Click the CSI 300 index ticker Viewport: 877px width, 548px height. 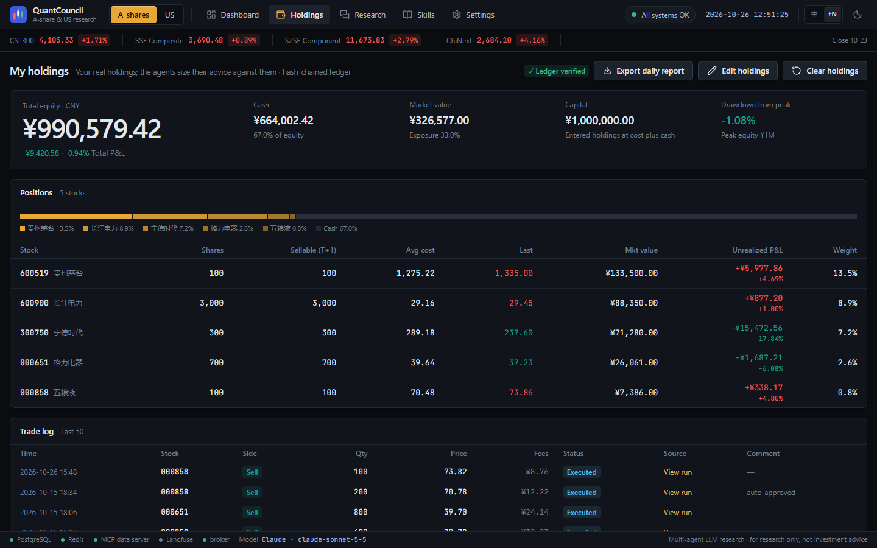coord(60,40)
